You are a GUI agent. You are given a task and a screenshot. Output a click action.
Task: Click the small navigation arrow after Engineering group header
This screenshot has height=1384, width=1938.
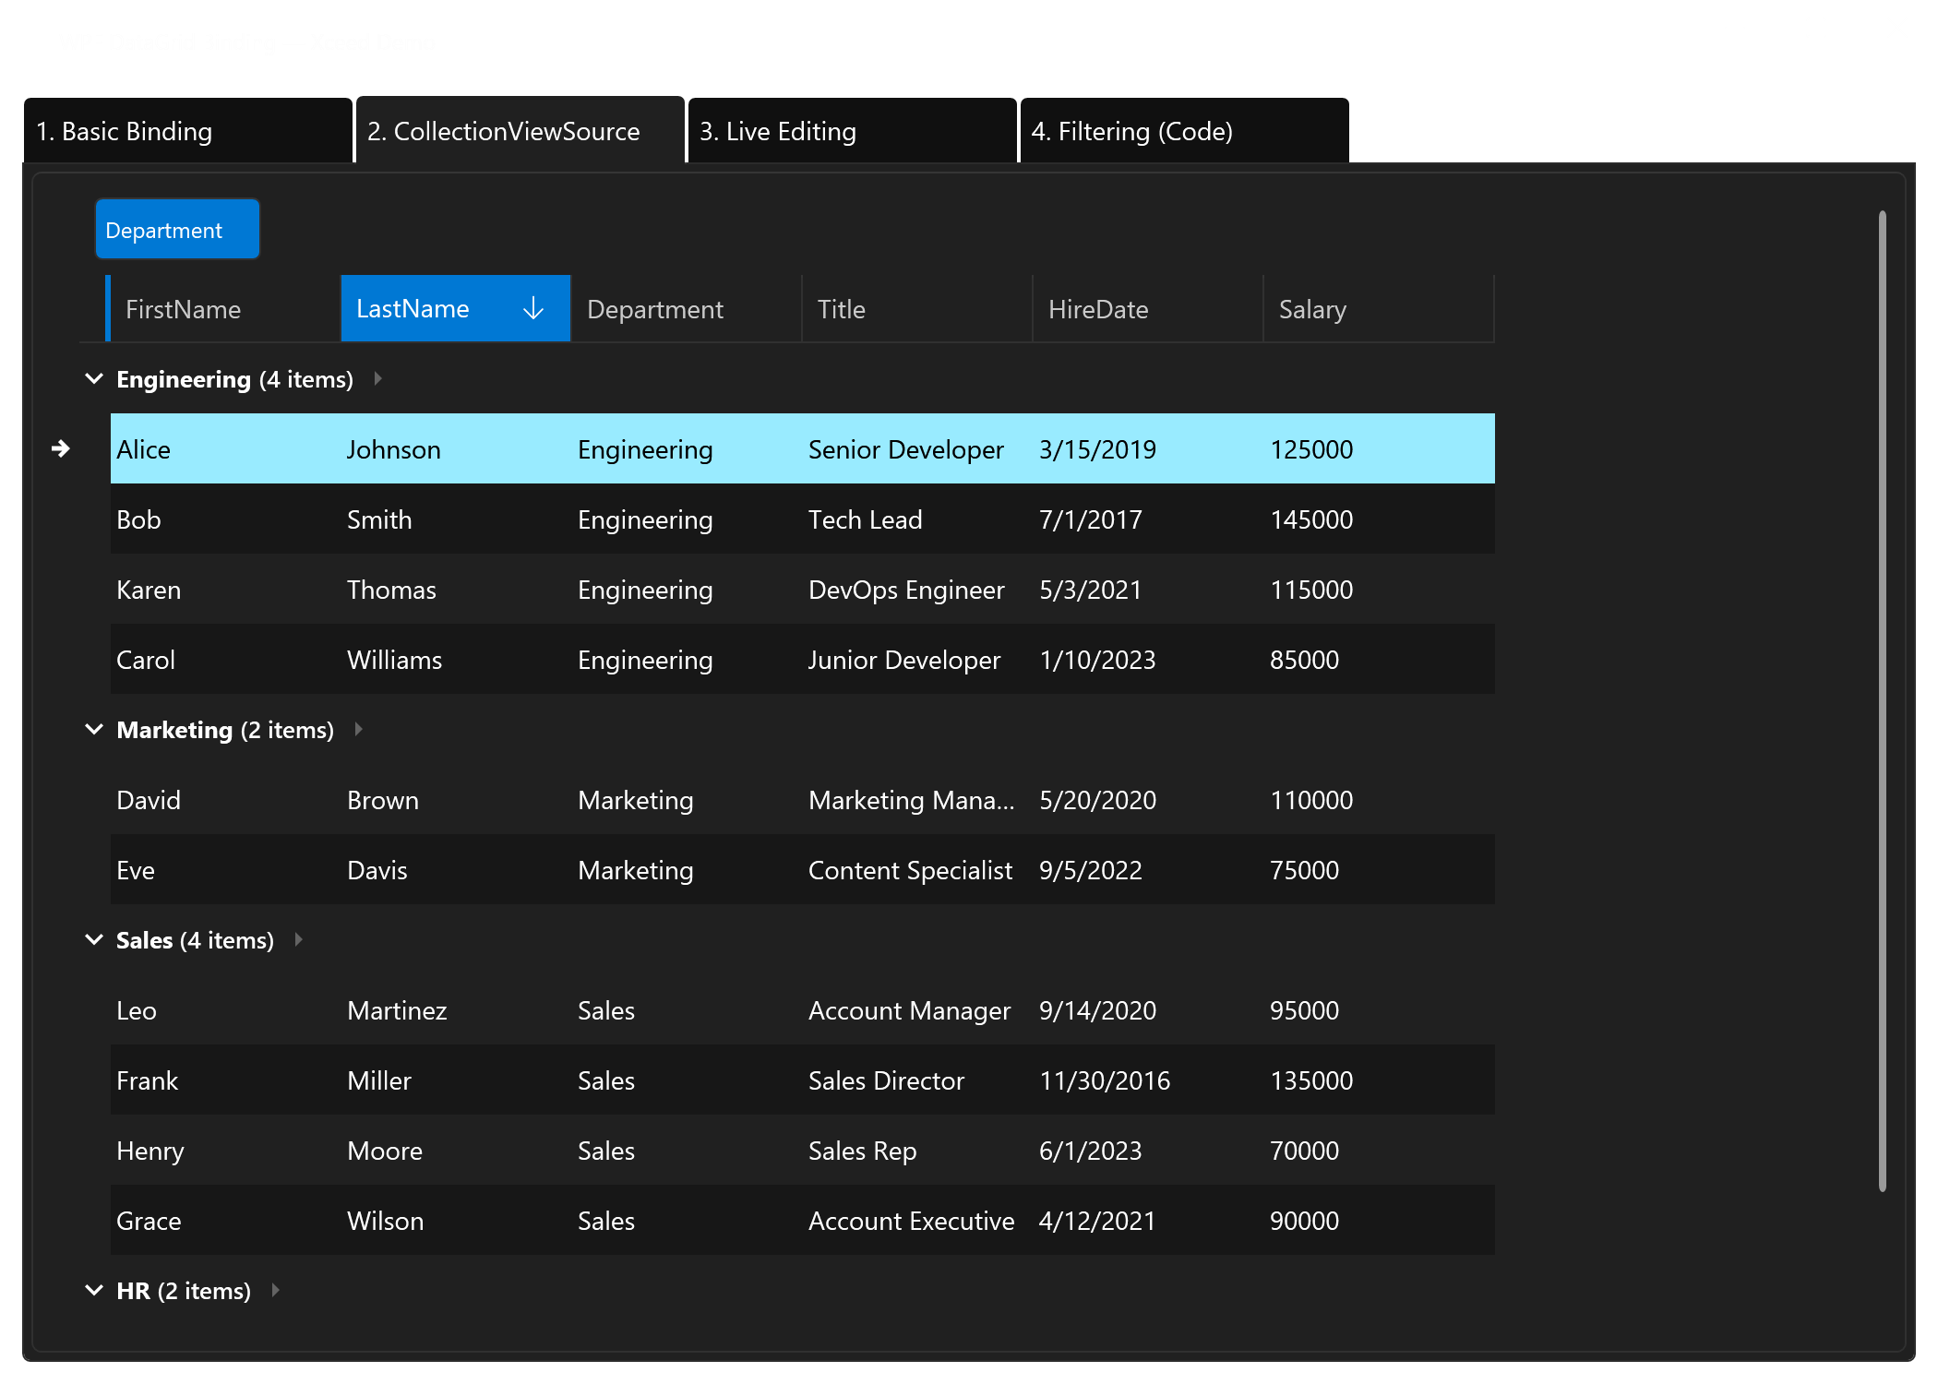pos(377,378)
